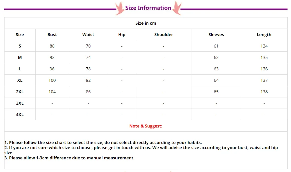This screenshot has height=172, width=291.
Task: Click the Waist column header
Action: tap(88, 35)
